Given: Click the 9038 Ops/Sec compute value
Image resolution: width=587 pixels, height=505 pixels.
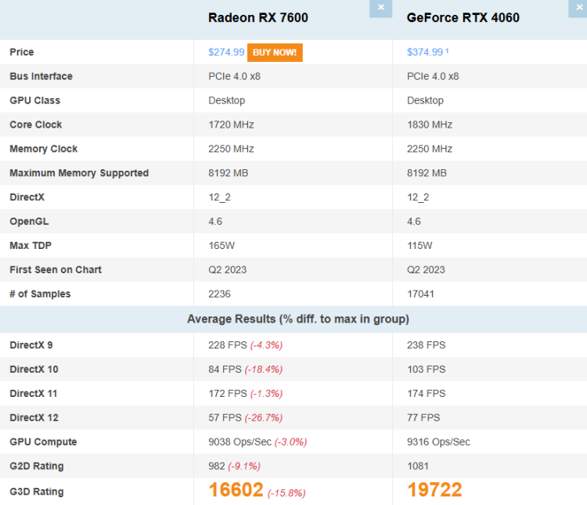Looking at the screenshot, I should pyautogui.click(x=239, y=442).
